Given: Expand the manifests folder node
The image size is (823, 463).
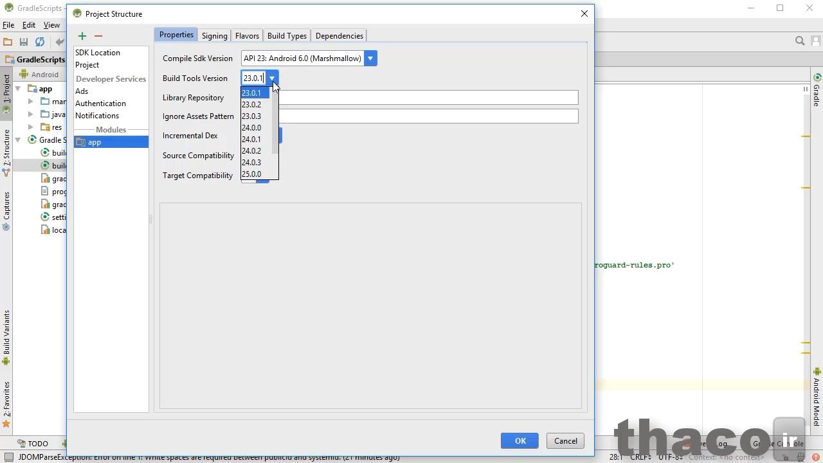Looking at the screenshot, I should click(31, 102).
